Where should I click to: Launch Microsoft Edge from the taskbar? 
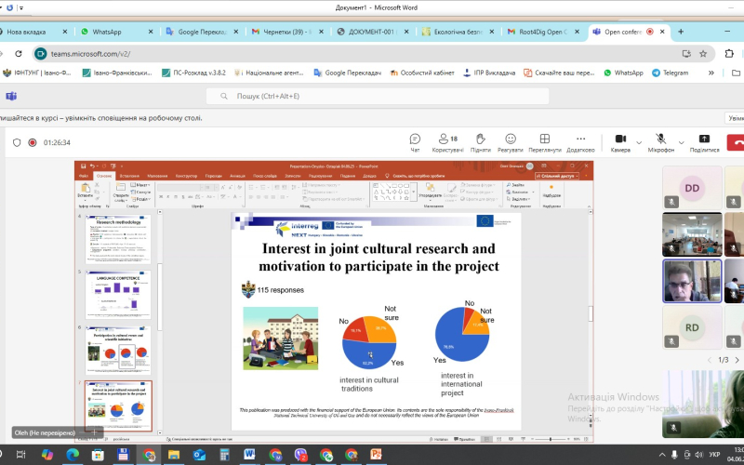coord(73,455)
